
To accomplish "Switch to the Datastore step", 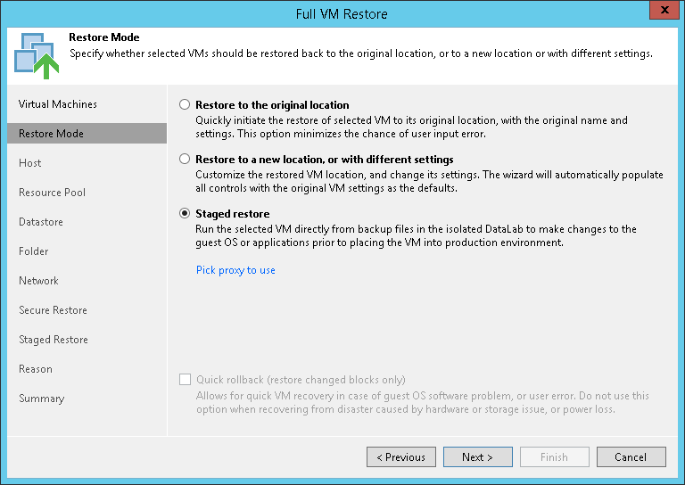I will [x=41, y=222].
